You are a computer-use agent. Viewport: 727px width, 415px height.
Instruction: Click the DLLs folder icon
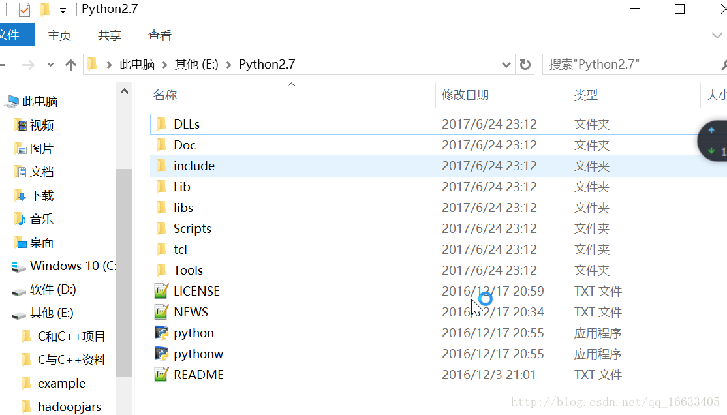point(161,124)
